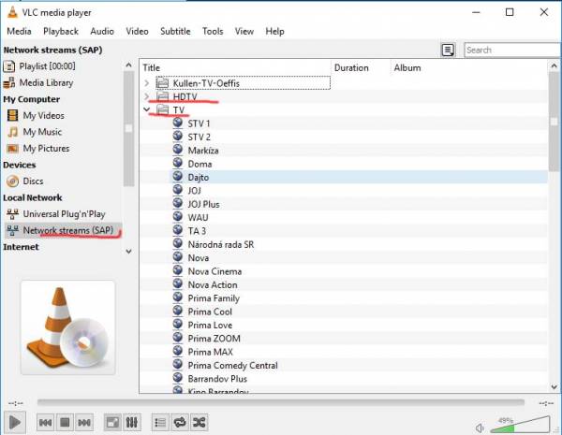Open the Audio menu

[102, 31]
